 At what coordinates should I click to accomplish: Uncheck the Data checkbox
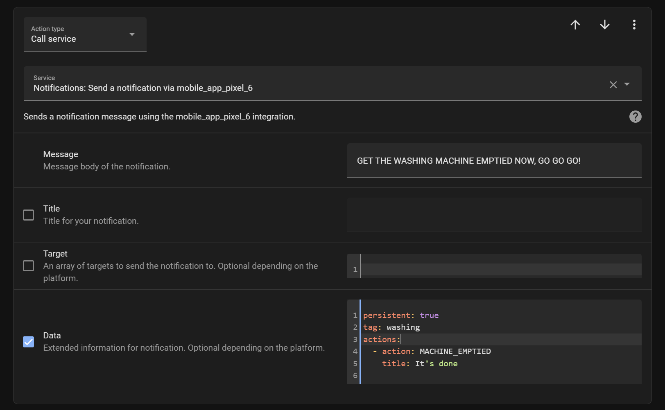[29, 342]
